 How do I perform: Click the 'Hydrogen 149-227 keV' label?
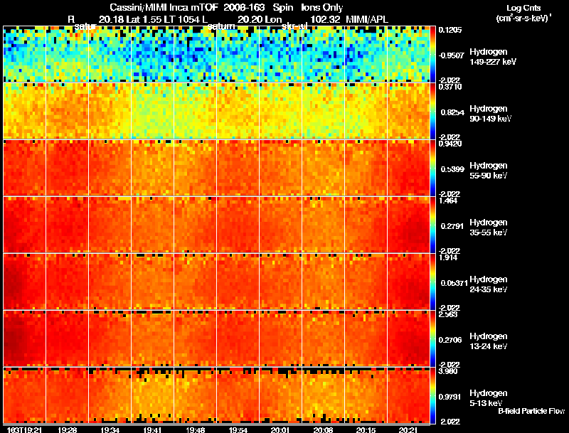[492, 57]
